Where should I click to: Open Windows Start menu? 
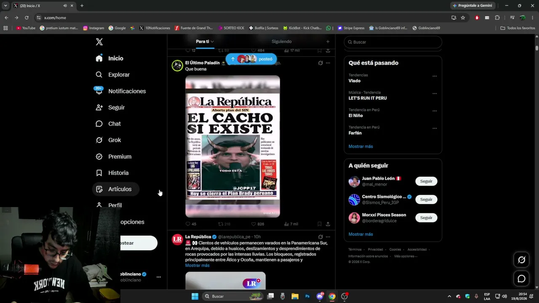point(195,296)
